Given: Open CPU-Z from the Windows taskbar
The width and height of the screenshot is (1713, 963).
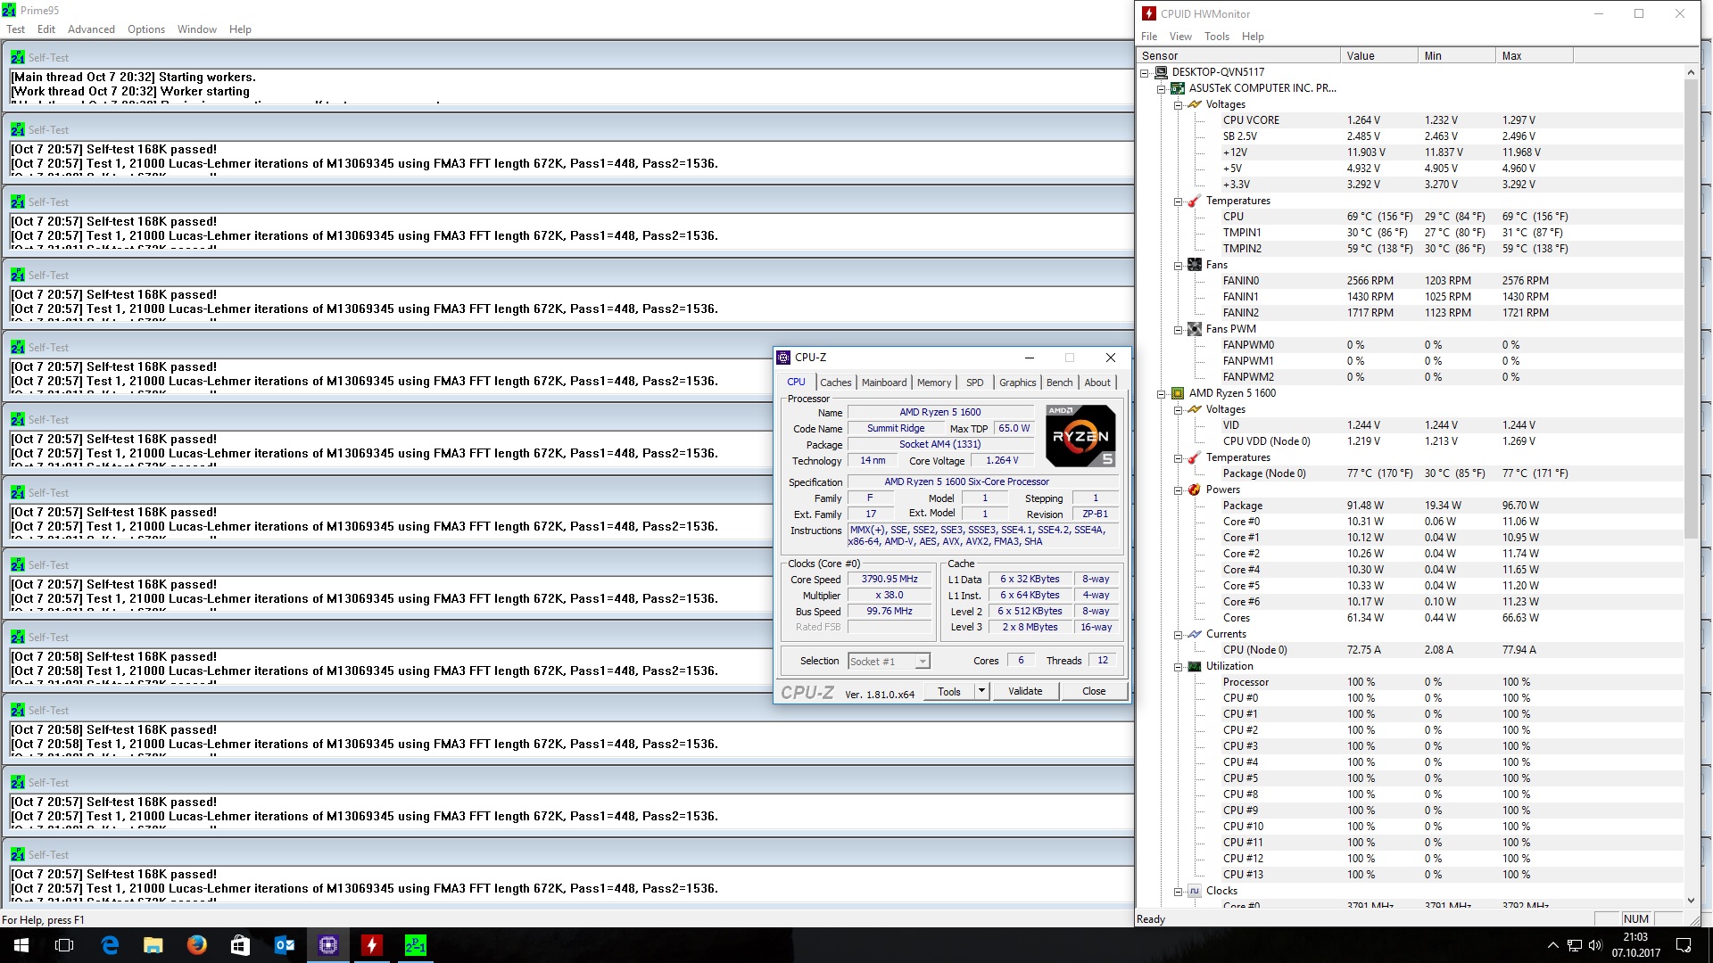Looking at the screenshot, I should [x=328, y=945].
